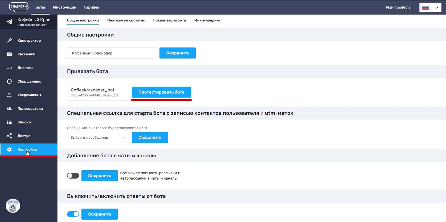Open the Выберите сообщение dropdown
This screenshot has height=222, width=446.
98,137
